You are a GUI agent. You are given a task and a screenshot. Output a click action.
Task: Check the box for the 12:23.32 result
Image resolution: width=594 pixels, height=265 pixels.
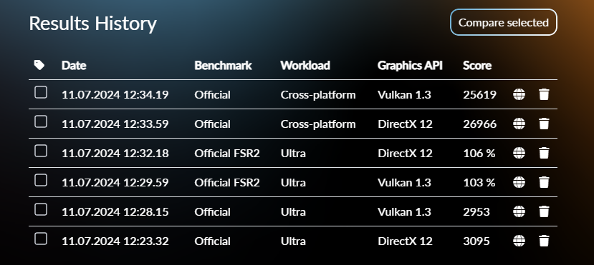(x=41, y=239)
